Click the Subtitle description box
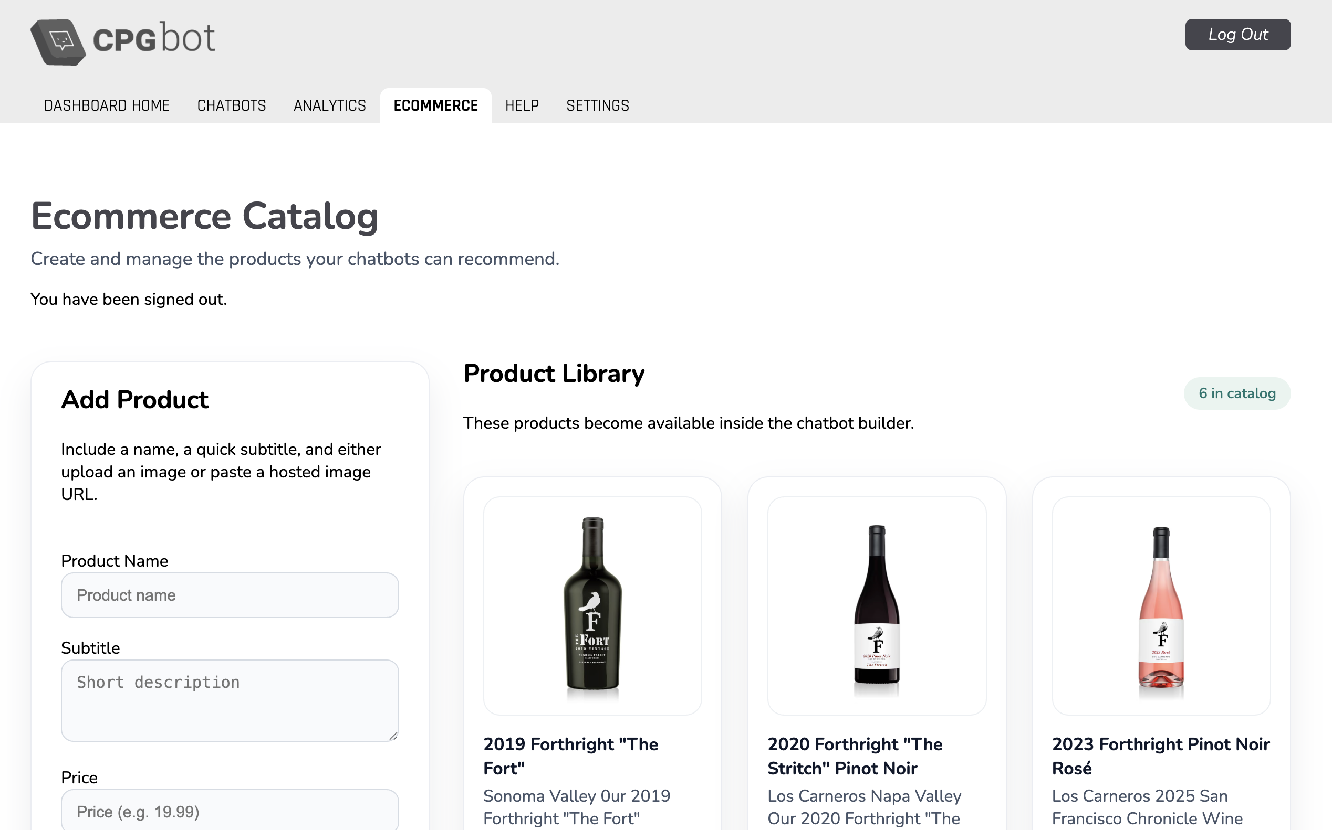Viewport: 1332px width, 830px height. 229,700
